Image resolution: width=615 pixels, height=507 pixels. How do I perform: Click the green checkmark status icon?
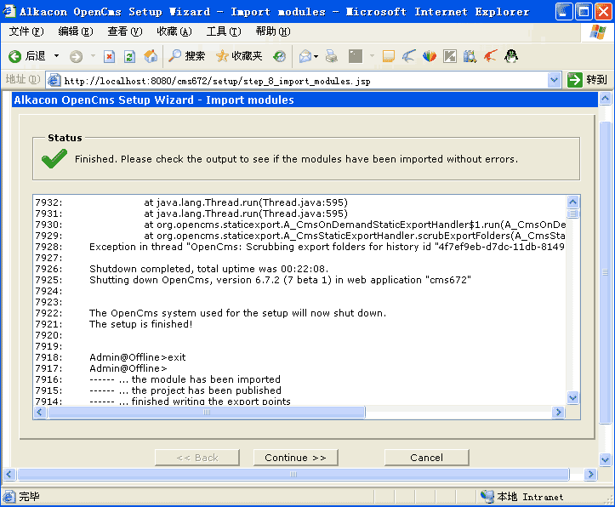pos(54,159)
